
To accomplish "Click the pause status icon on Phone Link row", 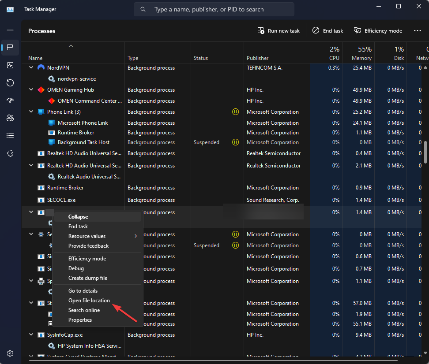I will click(x=235, y=112).
